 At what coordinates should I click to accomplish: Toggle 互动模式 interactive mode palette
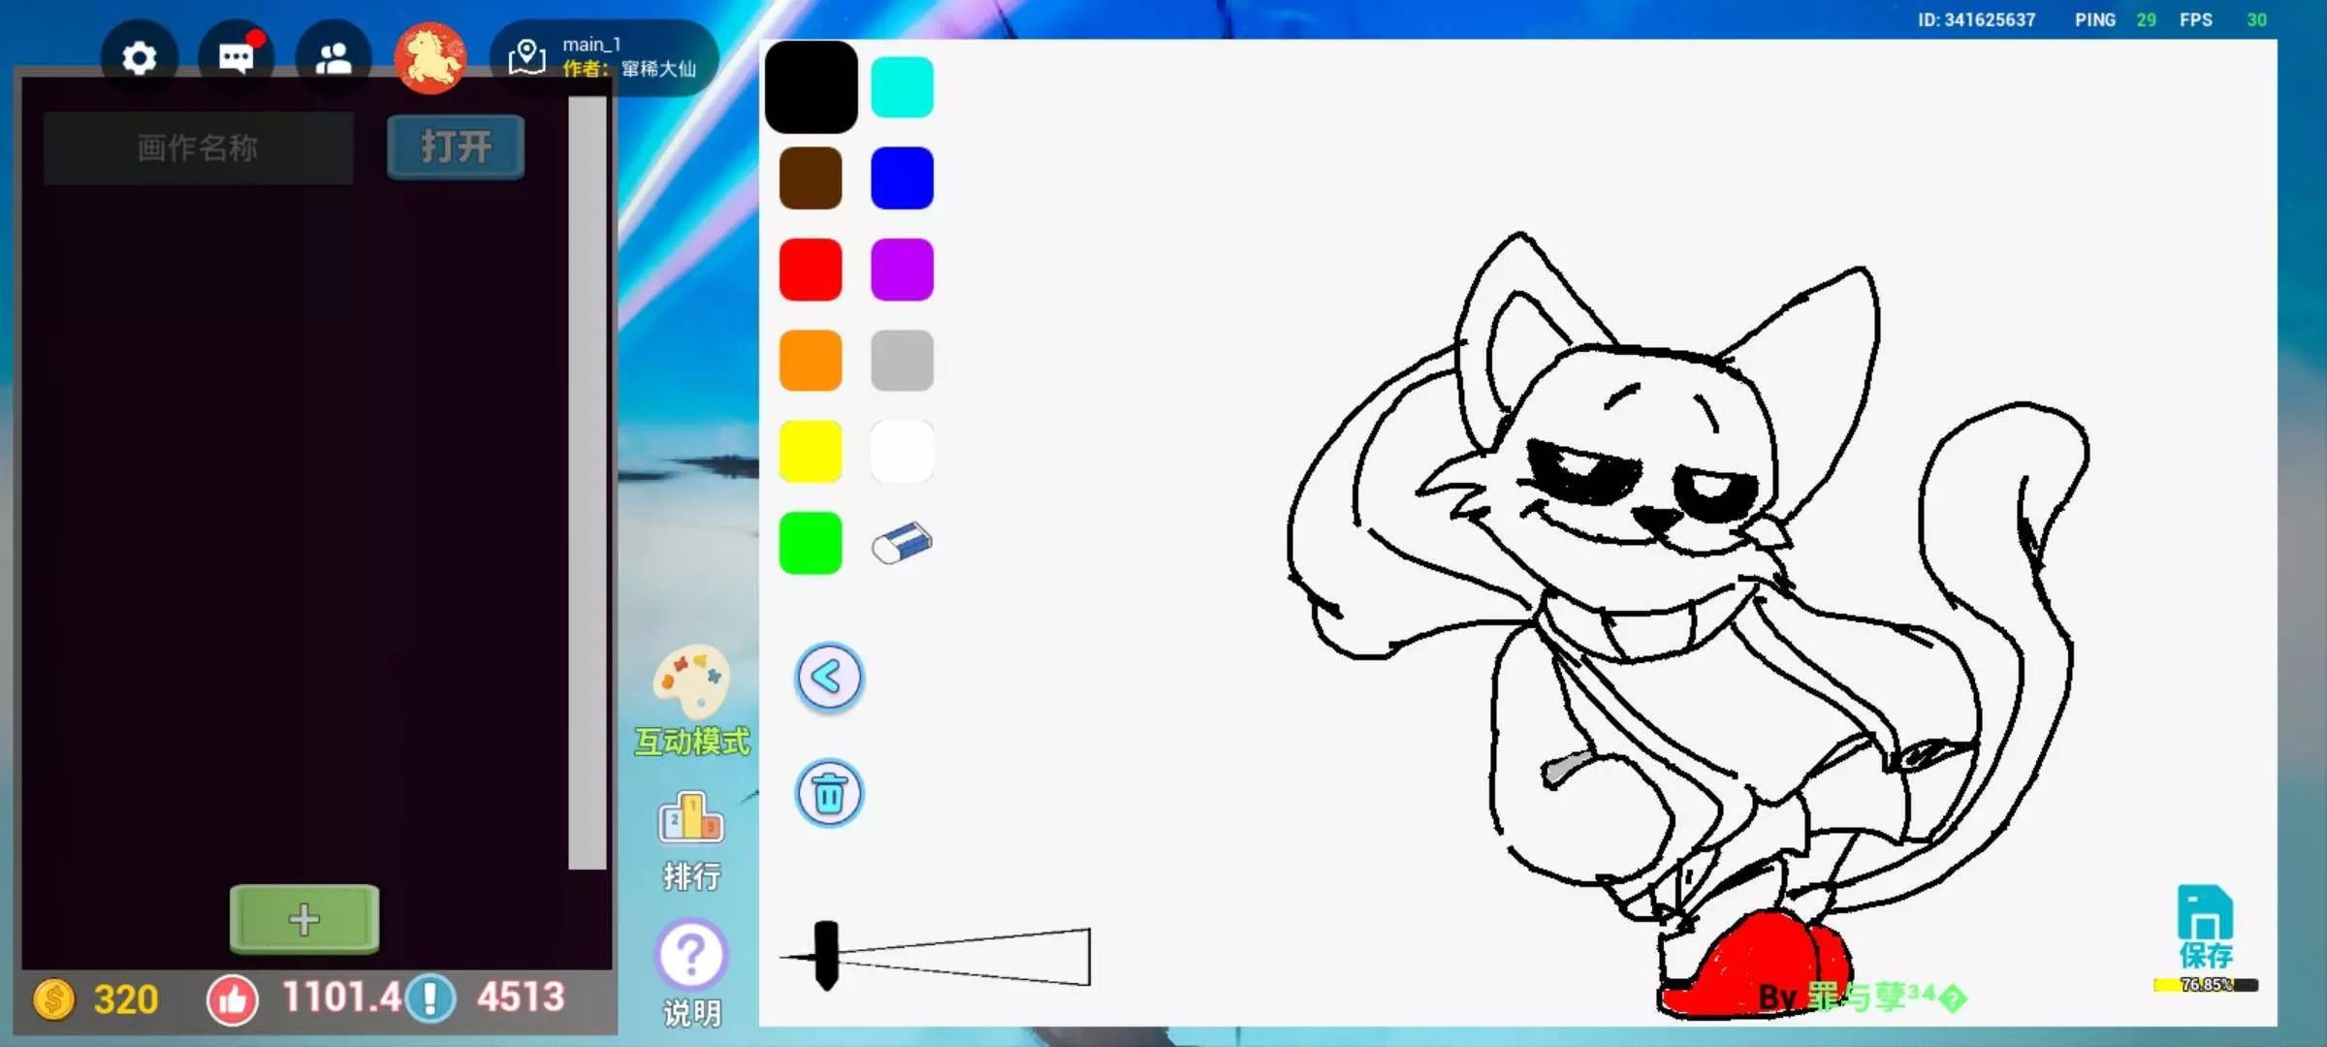(x=692, y=683)
